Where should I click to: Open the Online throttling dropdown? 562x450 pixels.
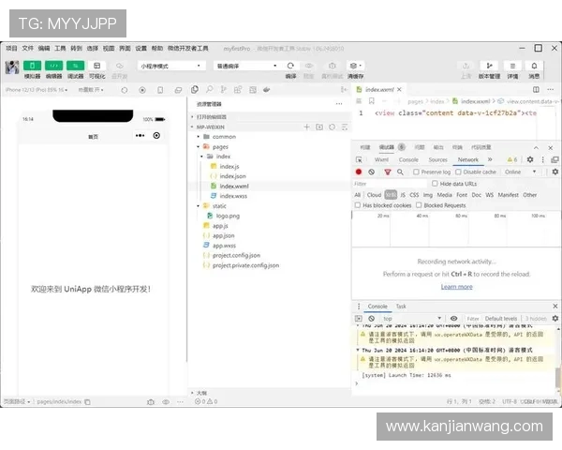click(x=516, y=172)
